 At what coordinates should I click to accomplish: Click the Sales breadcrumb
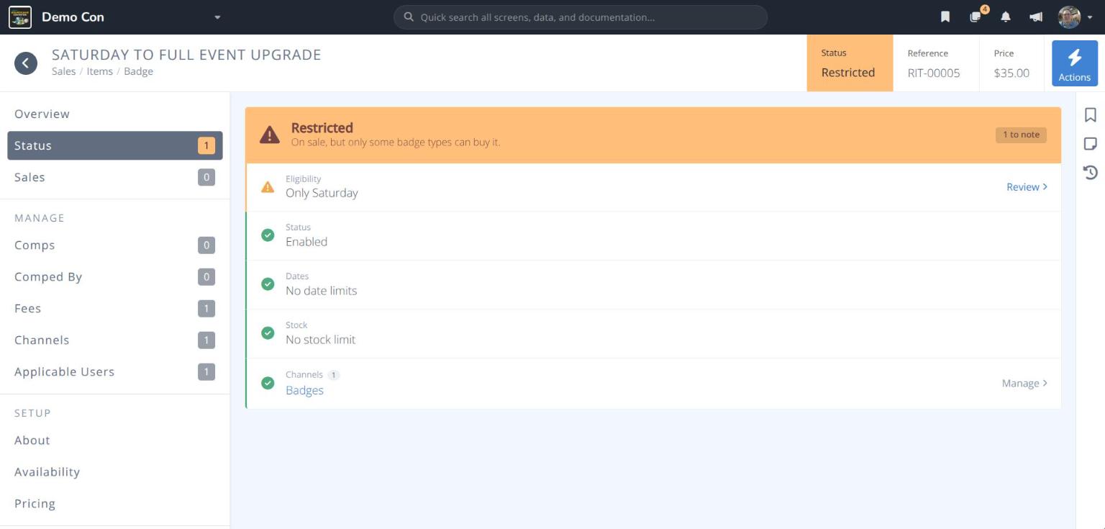click(x=63, y=71)
